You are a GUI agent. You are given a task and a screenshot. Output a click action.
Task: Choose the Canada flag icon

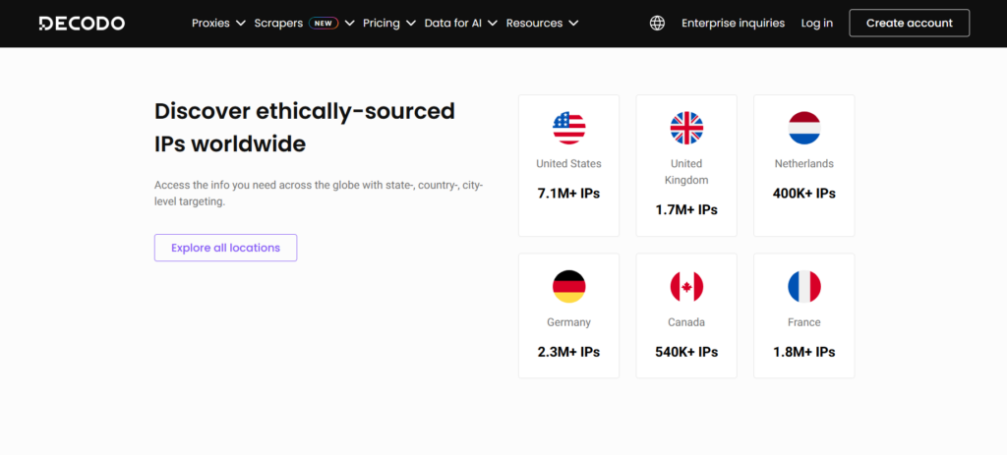[x=686, y=286]
